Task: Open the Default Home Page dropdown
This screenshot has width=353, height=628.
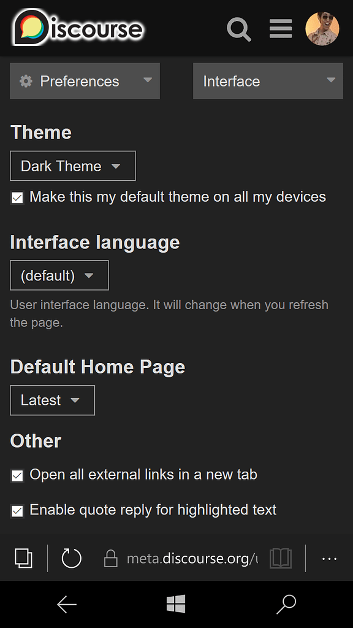Action: 52,400
